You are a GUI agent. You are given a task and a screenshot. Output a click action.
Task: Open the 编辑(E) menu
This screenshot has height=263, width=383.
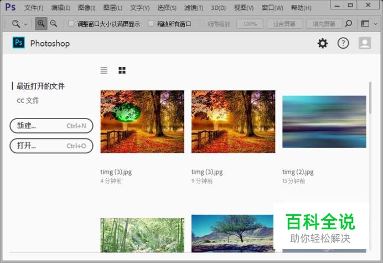60,8
